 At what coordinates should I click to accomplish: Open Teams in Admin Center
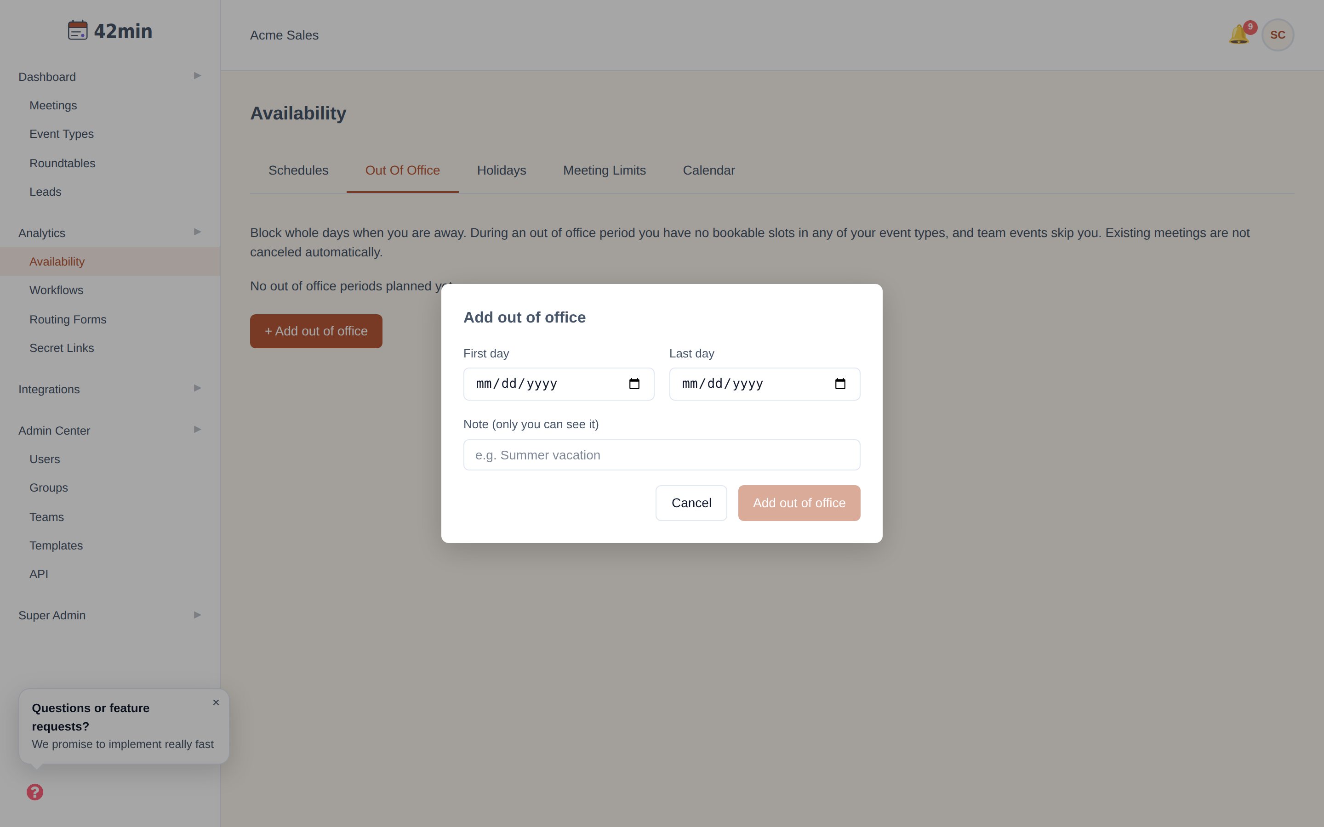coord(46,517)
